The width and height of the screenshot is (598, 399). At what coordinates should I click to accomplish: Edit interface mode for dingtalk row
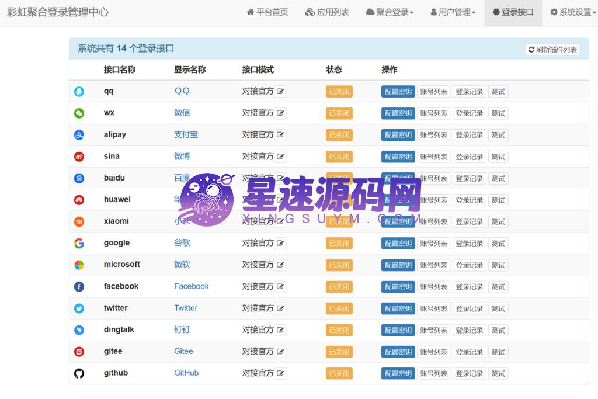[x=280, y=330]
